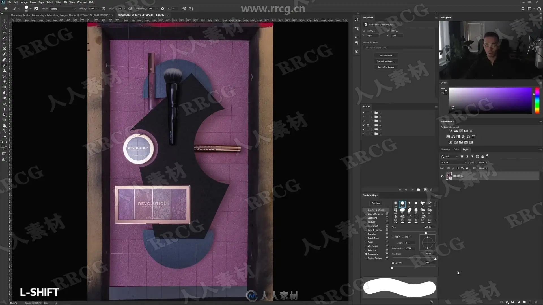543x305 pixels.
Task: Click the play action button in Actions panel
Action: click(412, 190)
